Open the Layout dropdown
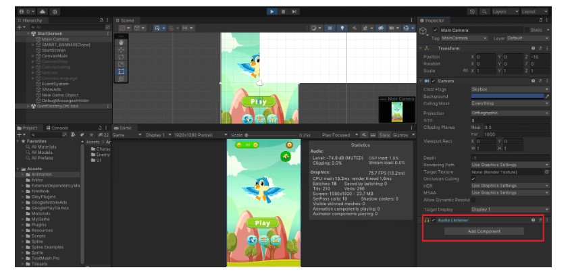Screen dimensions: 572x274 click(x=535, y=11)
